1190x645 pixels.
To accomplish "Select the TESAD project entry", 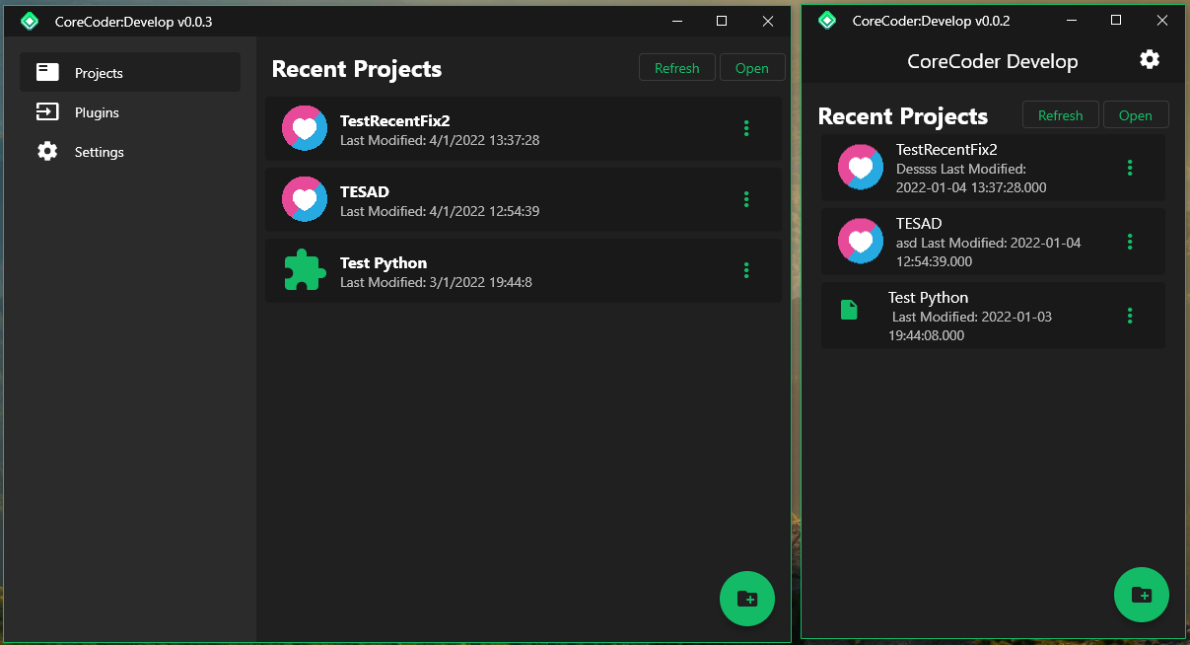I will click(493, 199).
